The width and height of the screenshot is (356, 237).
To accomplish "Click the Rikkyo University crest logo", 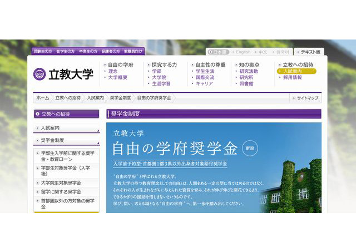I will [x=39, y=74].
